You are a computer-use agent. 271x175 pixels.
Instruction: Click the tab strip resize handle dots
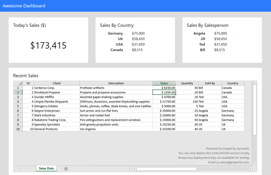click(129, 169)
